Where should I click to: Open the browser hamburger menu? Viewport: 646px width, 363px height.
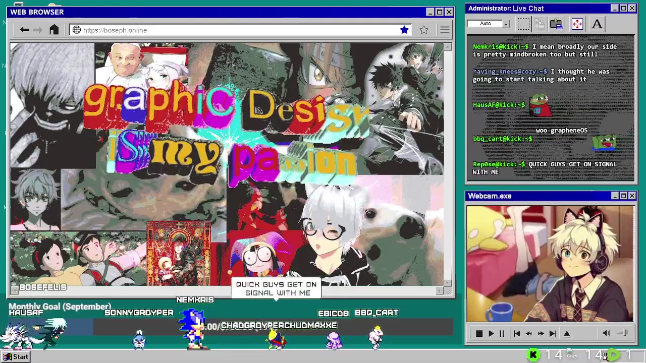[445, 30]
